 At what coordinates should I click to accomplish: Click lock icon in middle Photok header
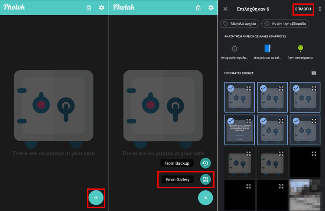tap(198, 8)
